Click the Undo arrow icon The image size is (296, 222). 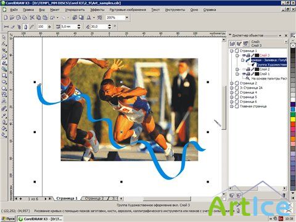click(52, 18)
